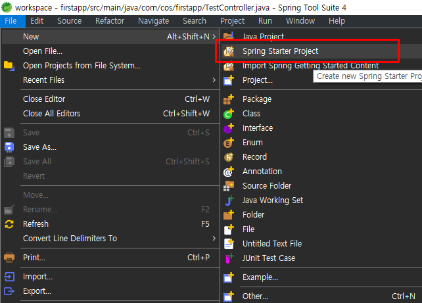The width and height of the screenshot is (422, 303).
Task: Click the Import Spring Getting Started Content icon
Action: (x=229, y=66)
